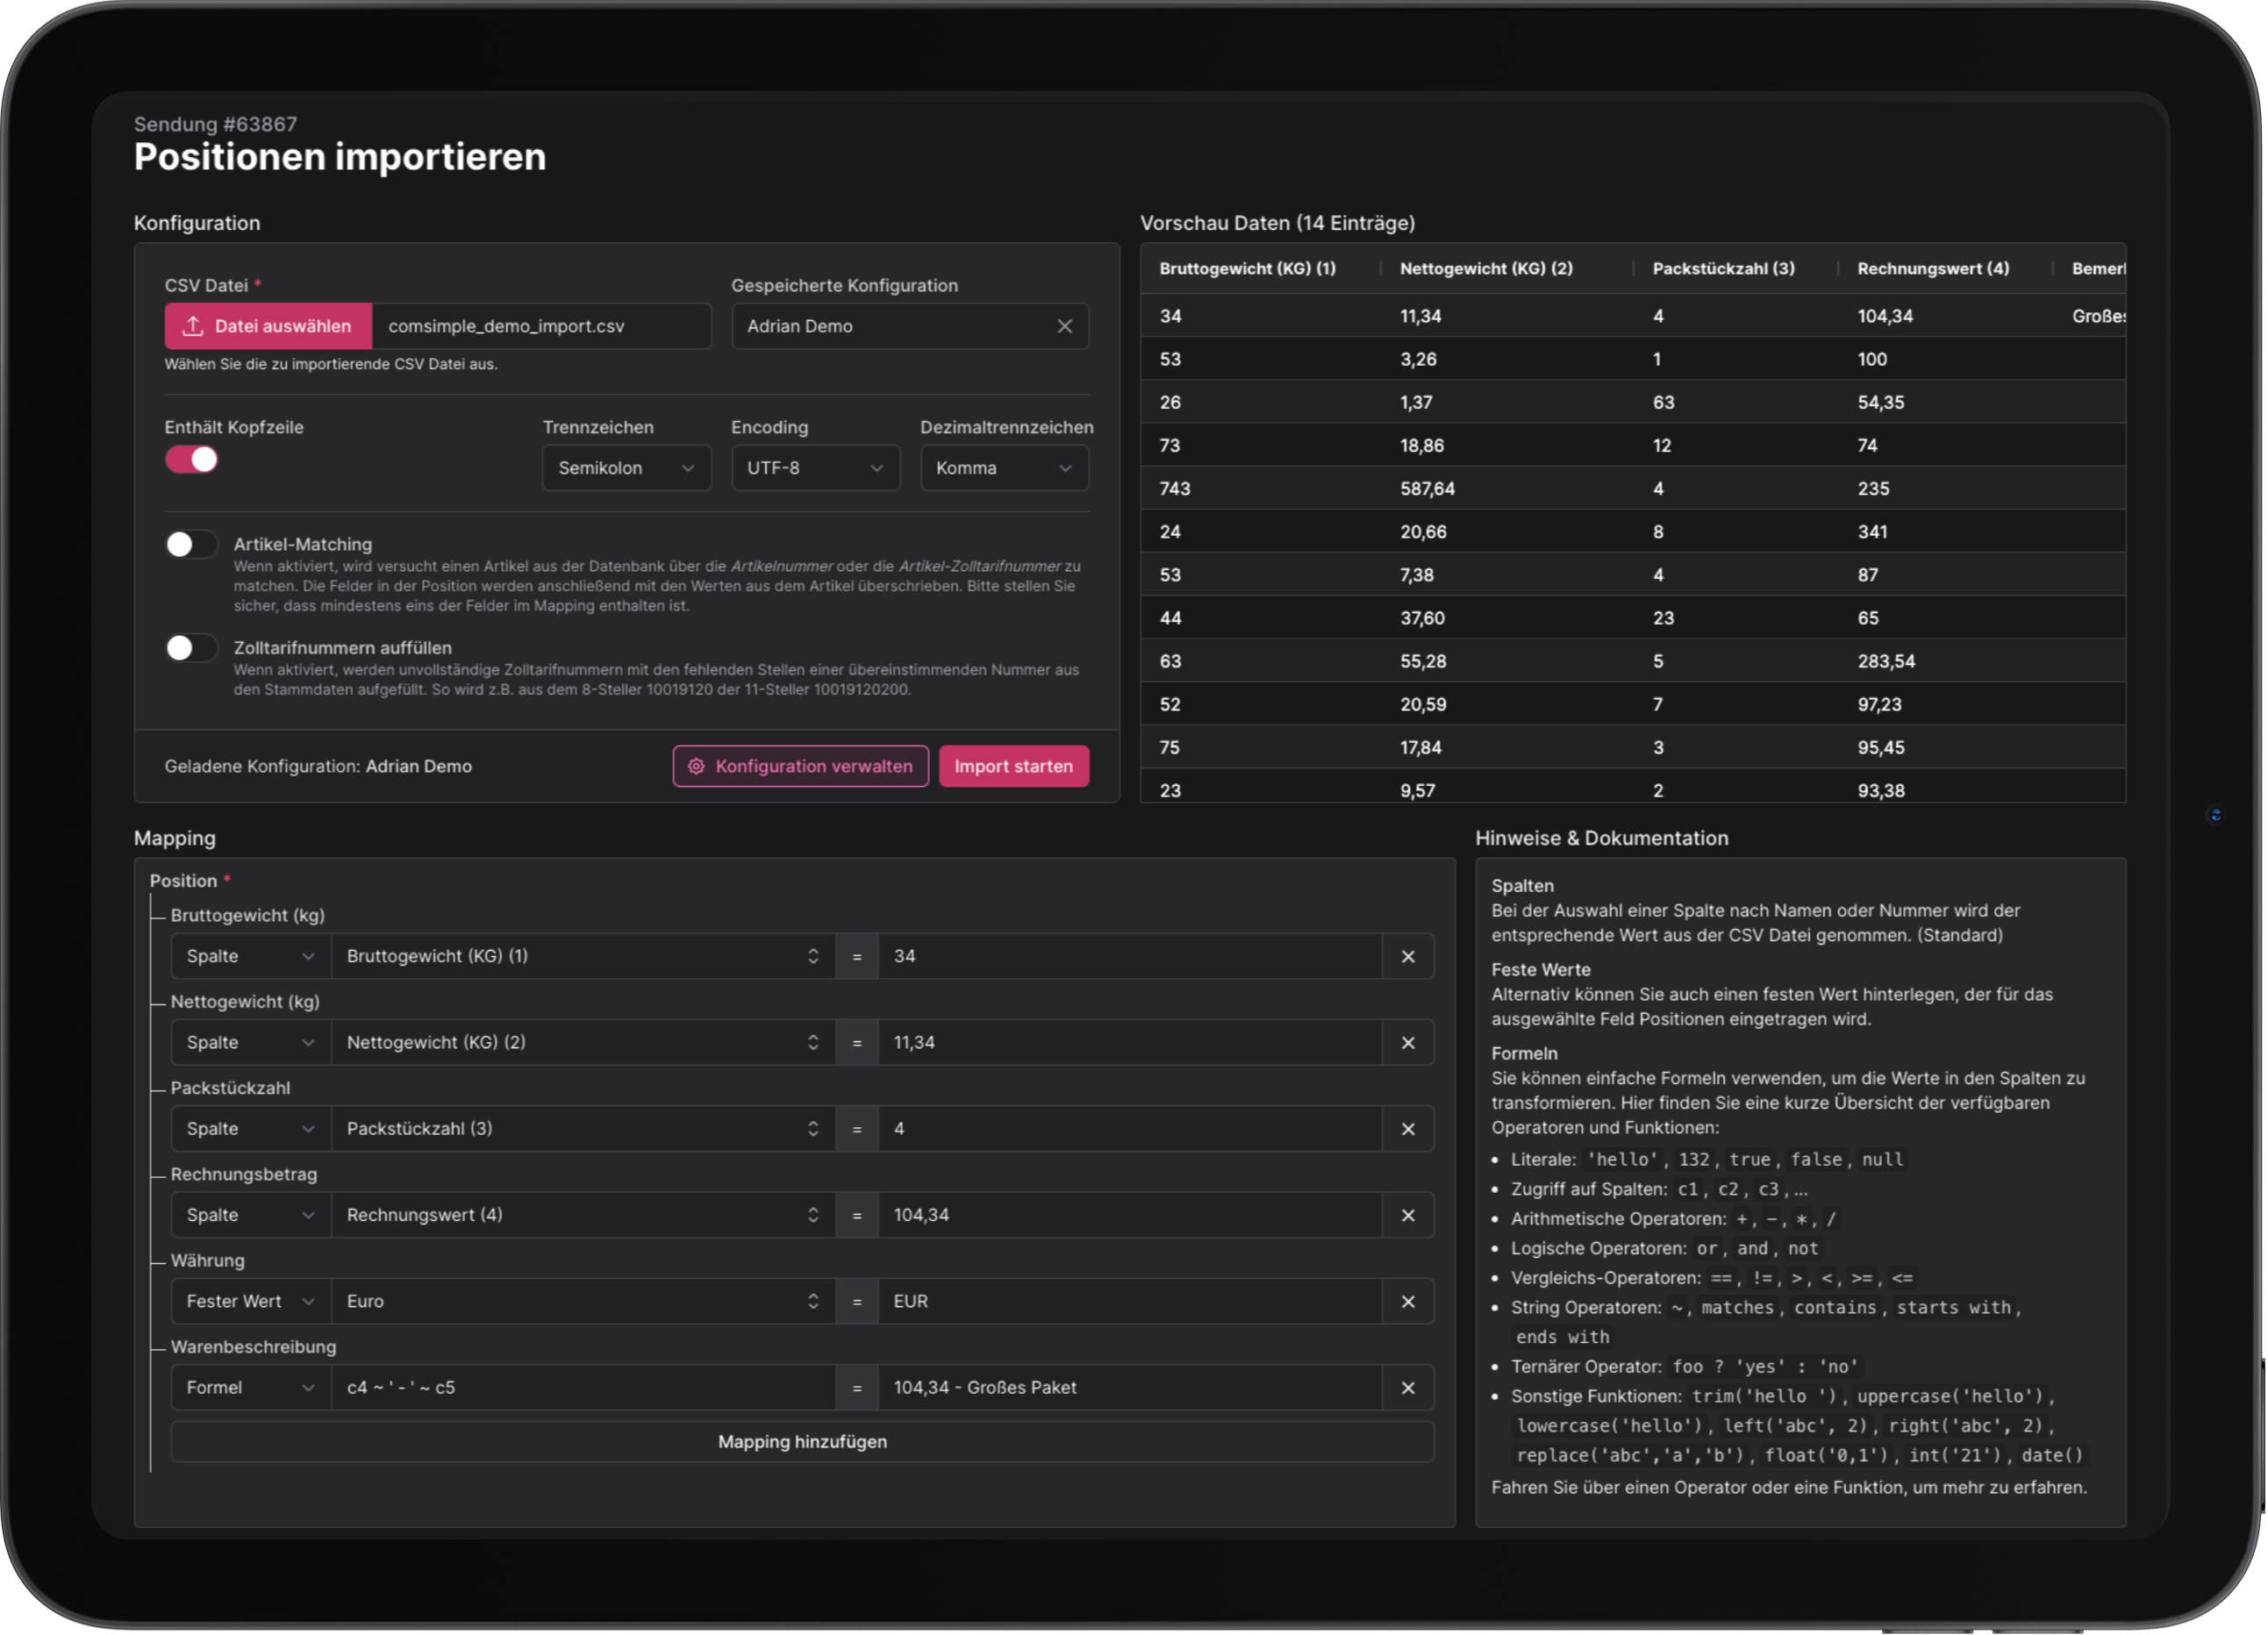Open type dropdown for Nettogewicht (kg)

251,1043
